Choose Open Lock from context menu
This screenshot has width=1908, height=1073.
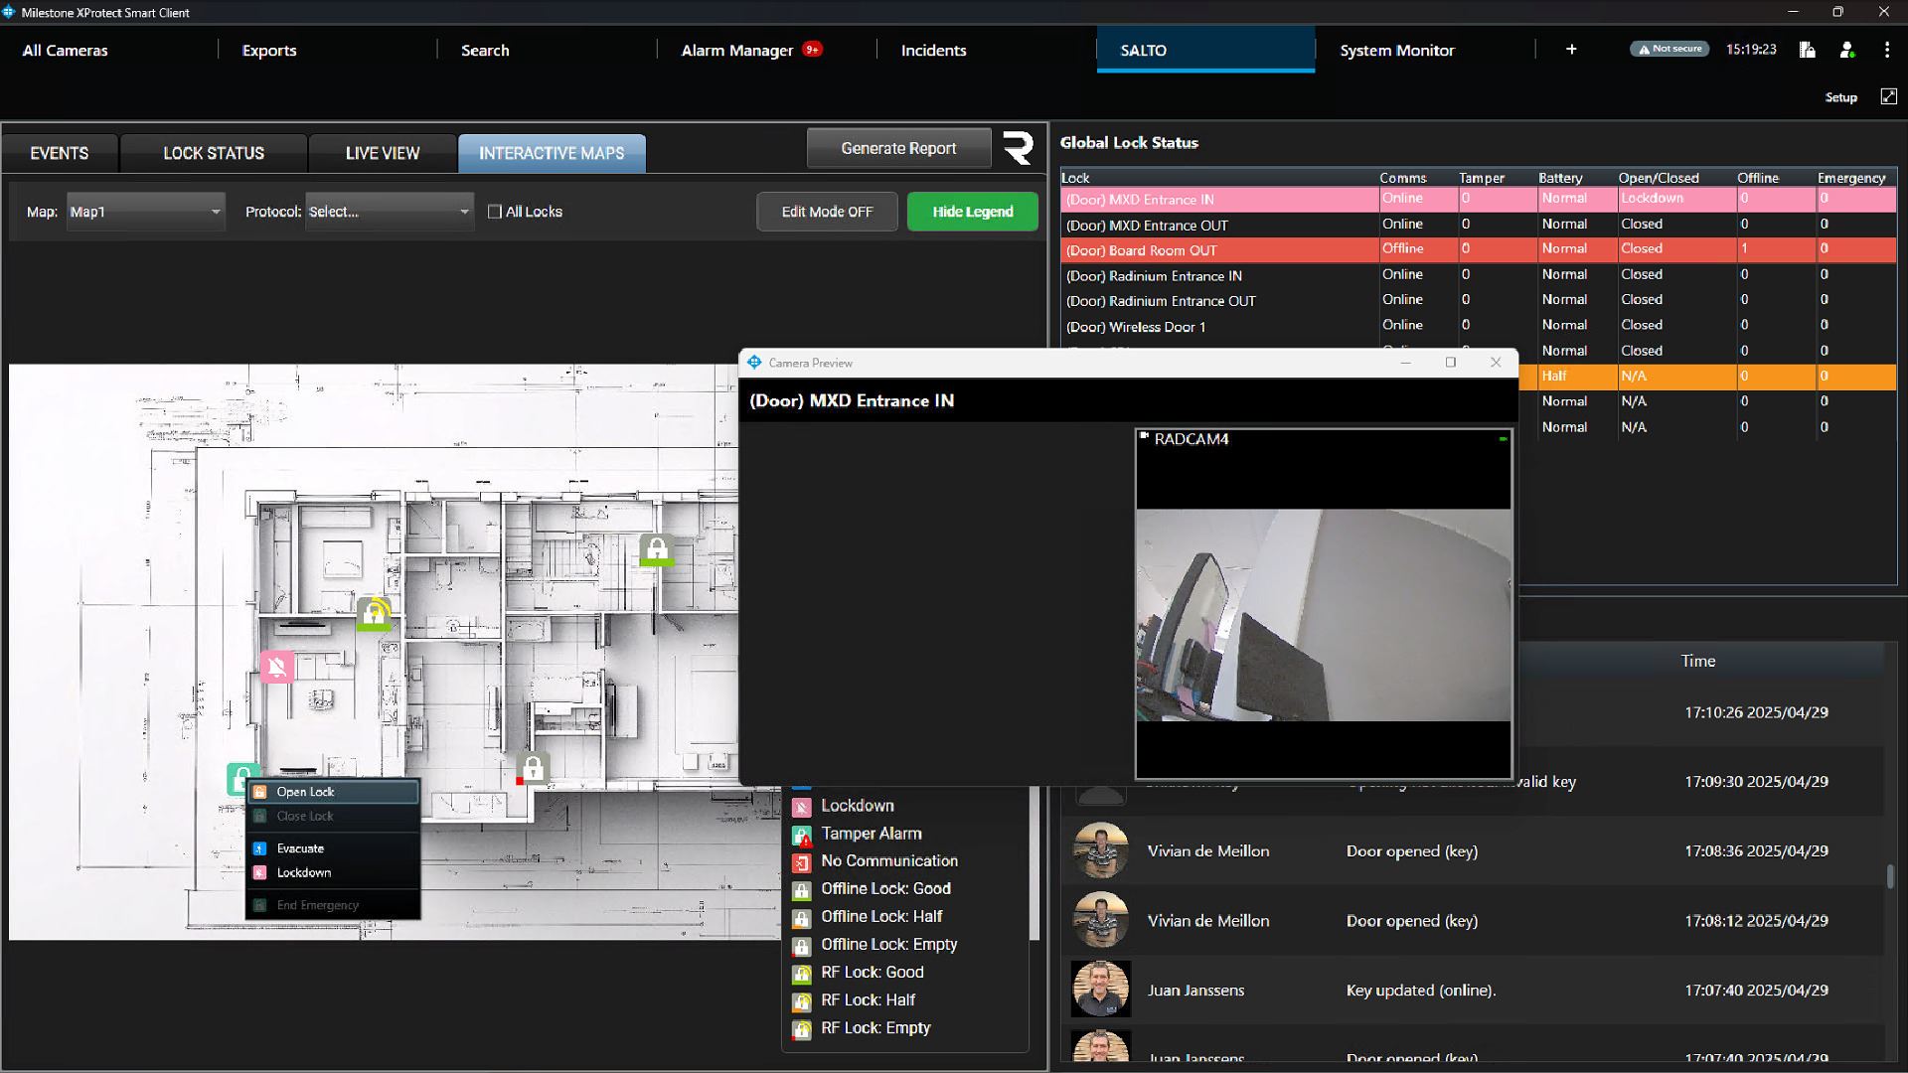point(333,792)
